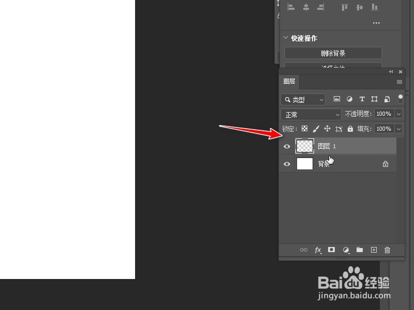Click the 图层 1 layer thumbnail
Image resolution: width=414 pixels, height=310 pixels.
[304, 146]
